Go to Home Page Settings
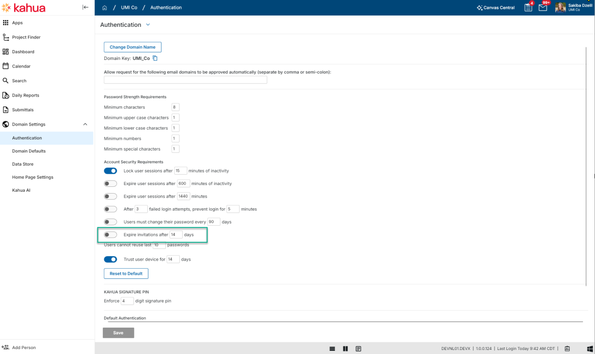The image size is (595, 354). (x=33, y=177)
